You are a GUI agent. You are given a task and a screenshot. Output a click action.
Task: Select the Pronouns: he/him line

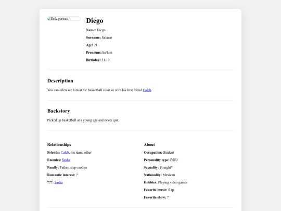click(x=99, y=53)
